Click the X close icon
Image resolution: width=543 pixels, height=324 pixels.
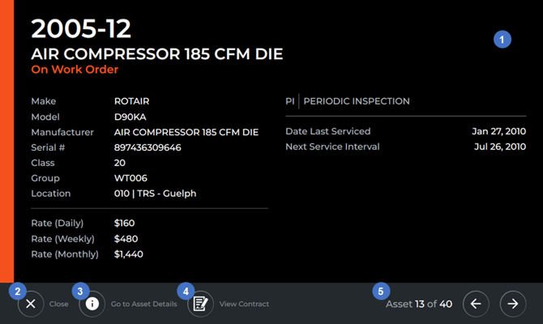[31, 304]
